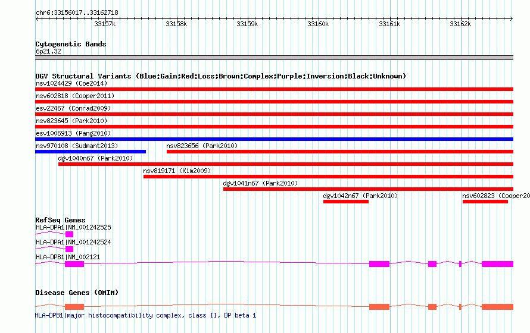Viewport: 530px width, 333px height.
Task: Click the RefSeq Genes track title
Action: point(60,220)
